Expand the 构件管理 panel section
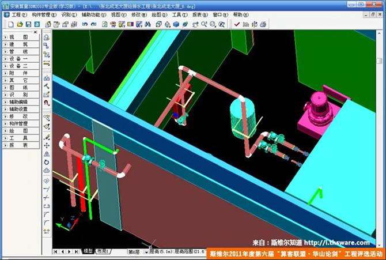386x260 pixels. tap(21, 123)
